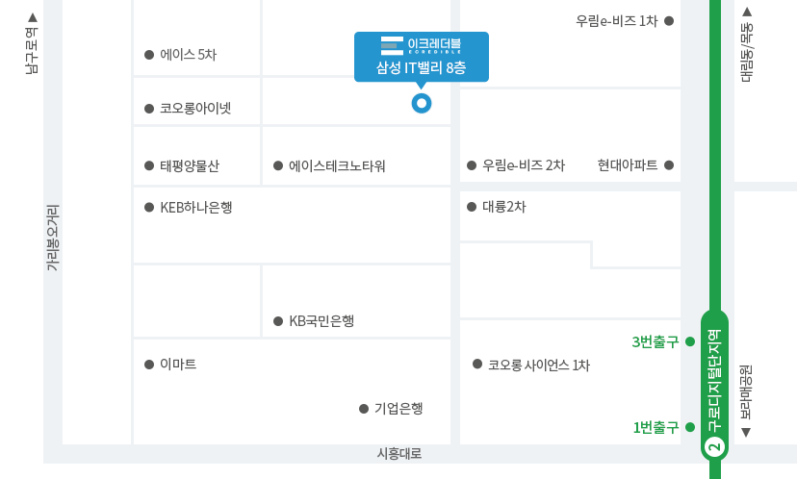This screenshot has height=479, width=797.
Task: Select 코오롱 사이언스 1차 label
Action: [x=539, y=366]
